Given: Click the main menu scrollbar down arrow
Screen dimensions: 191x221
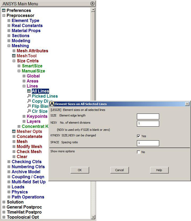Looking at the screenshot, I should coord(93,217).
